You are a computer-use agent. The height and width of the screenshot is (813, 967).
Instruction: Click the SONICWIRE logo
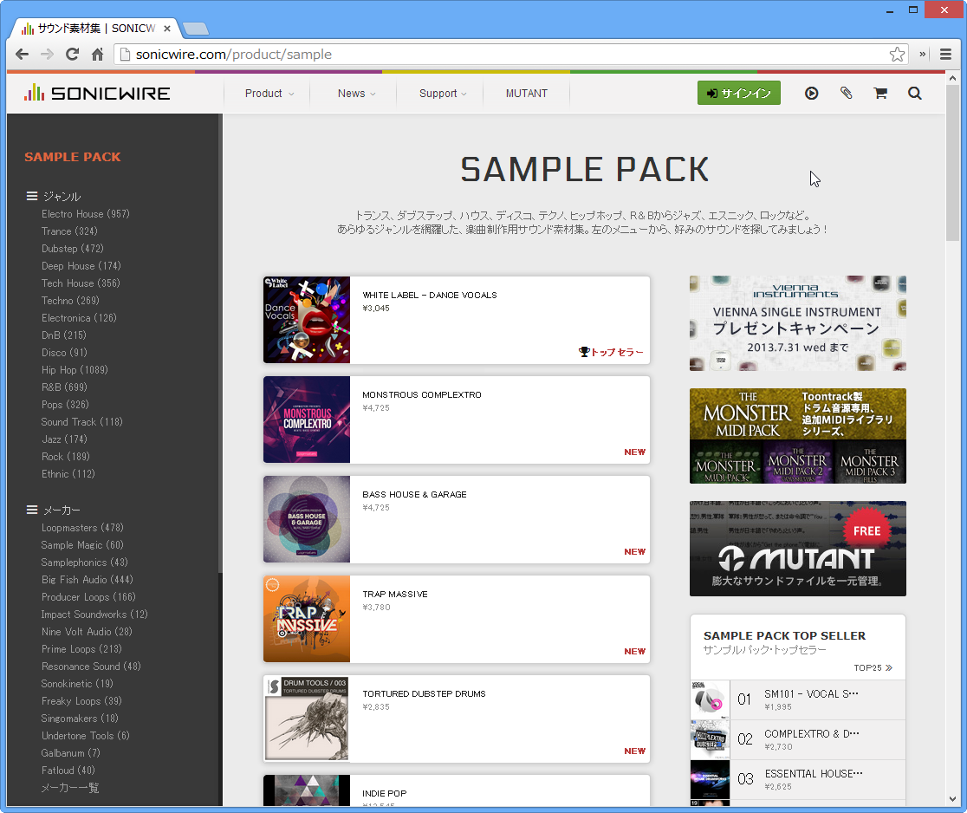click(97, 93)
